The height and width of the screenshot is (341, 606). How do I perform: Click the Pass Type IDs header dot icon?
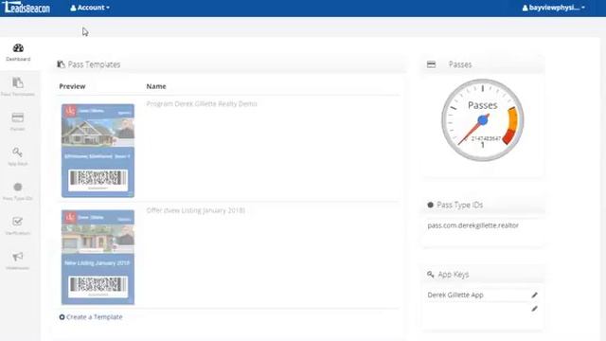click(x=431, y=205)
